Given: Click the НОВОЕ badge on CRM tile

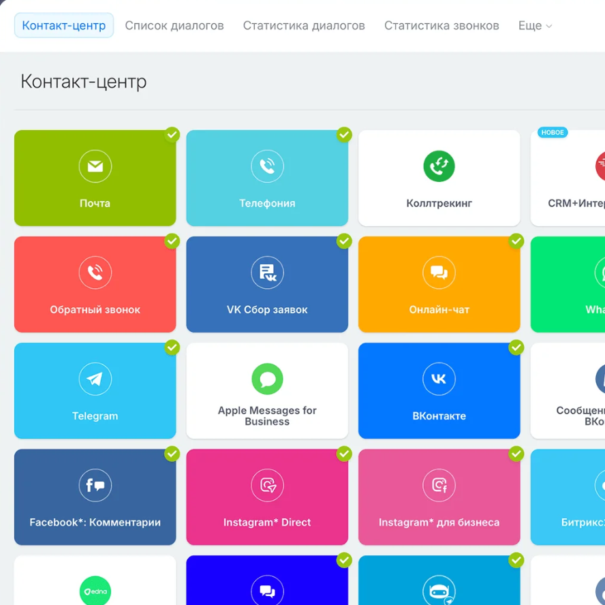Looking at the screenshot, I should tap(553, 132).
